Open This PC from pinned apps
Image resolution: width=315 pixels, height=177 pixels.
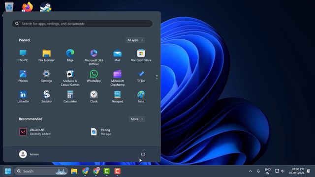23,56
